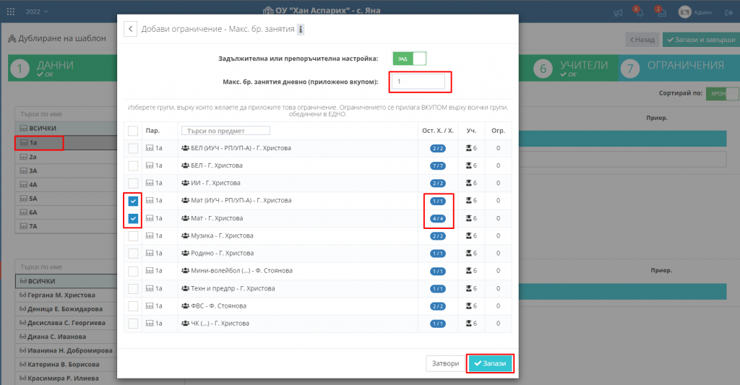Open step 6 УЧИТЕЛИ tab
Viewport: 740px width, 385px height.
pos(571,69)
